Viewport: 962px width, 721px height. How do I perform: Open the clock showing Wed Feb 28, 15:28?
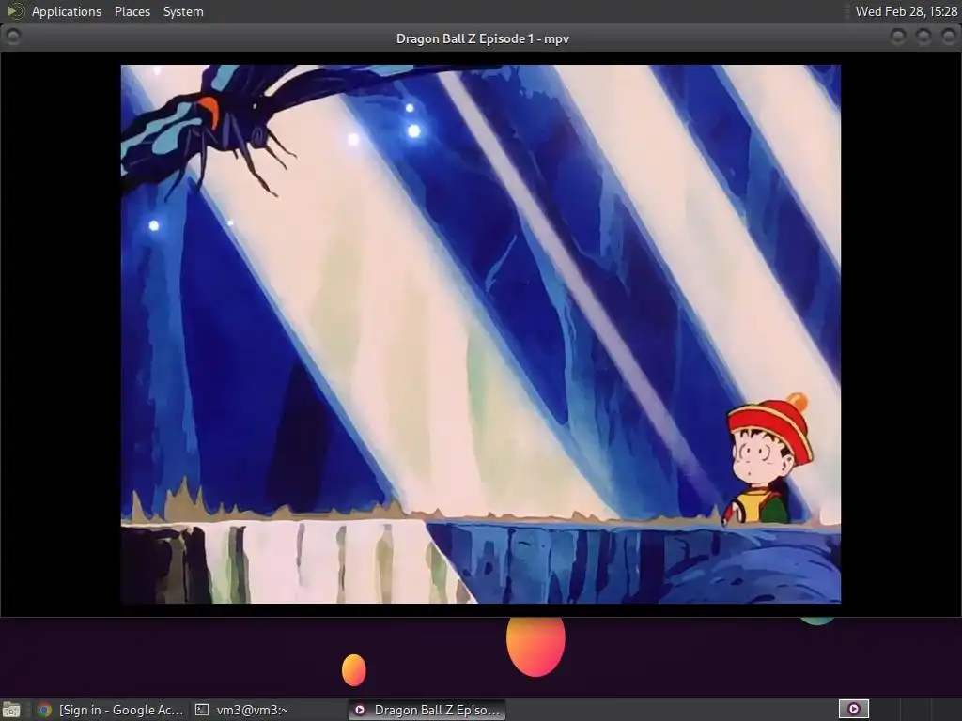point(906,11)
